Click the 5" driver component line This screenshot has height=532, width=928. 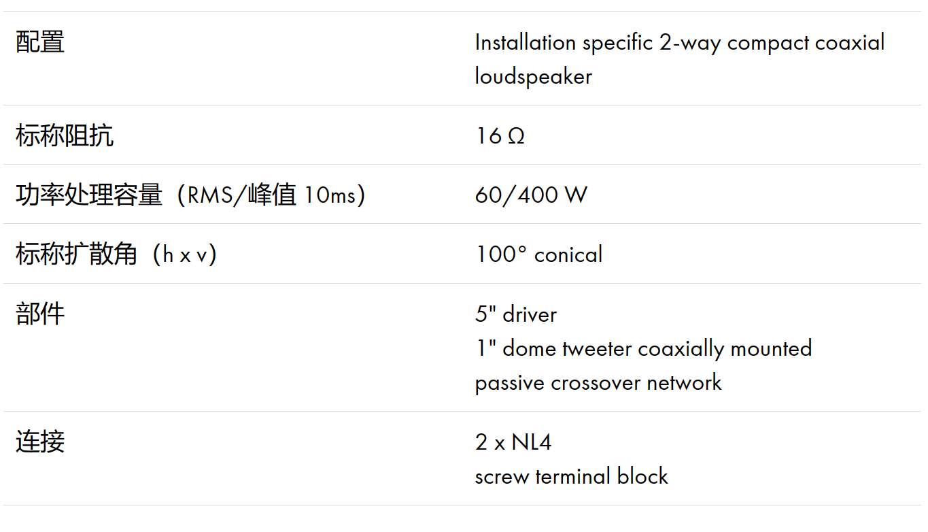point(515,314)
